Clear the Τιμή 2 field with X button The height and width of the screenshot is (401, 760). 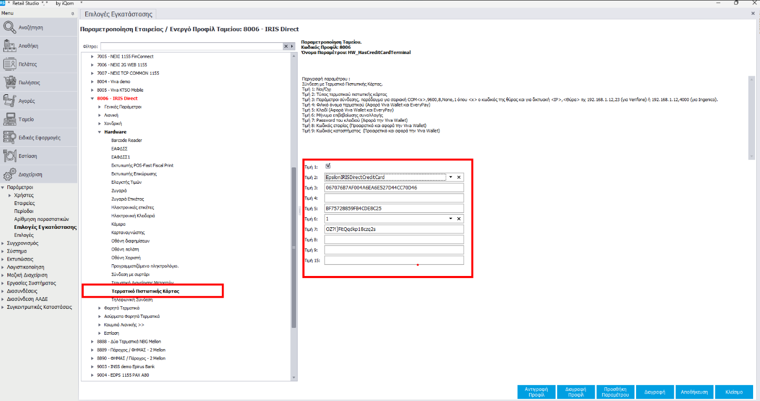pyautogui.click(x=459, y=177)
